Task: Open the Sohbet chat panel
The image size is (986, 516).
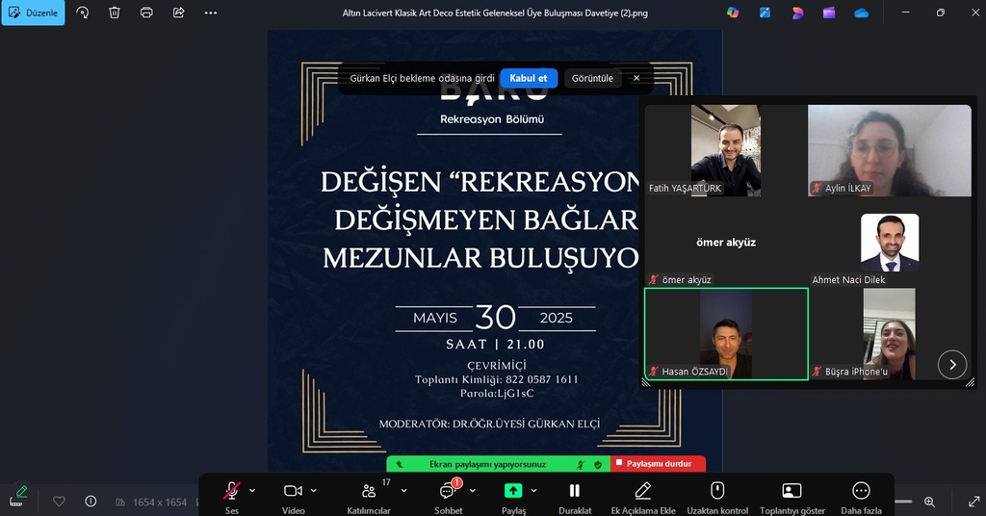Action: coord(448,491)
